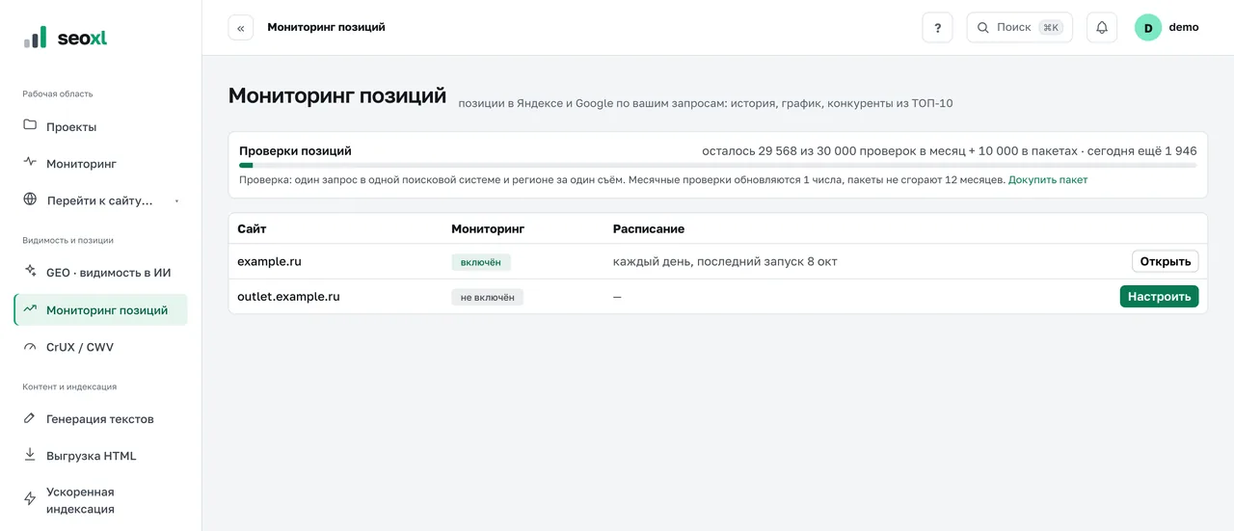Focus the Поиск search field
The image size is (1234, 531).
tap(1019, 28)
